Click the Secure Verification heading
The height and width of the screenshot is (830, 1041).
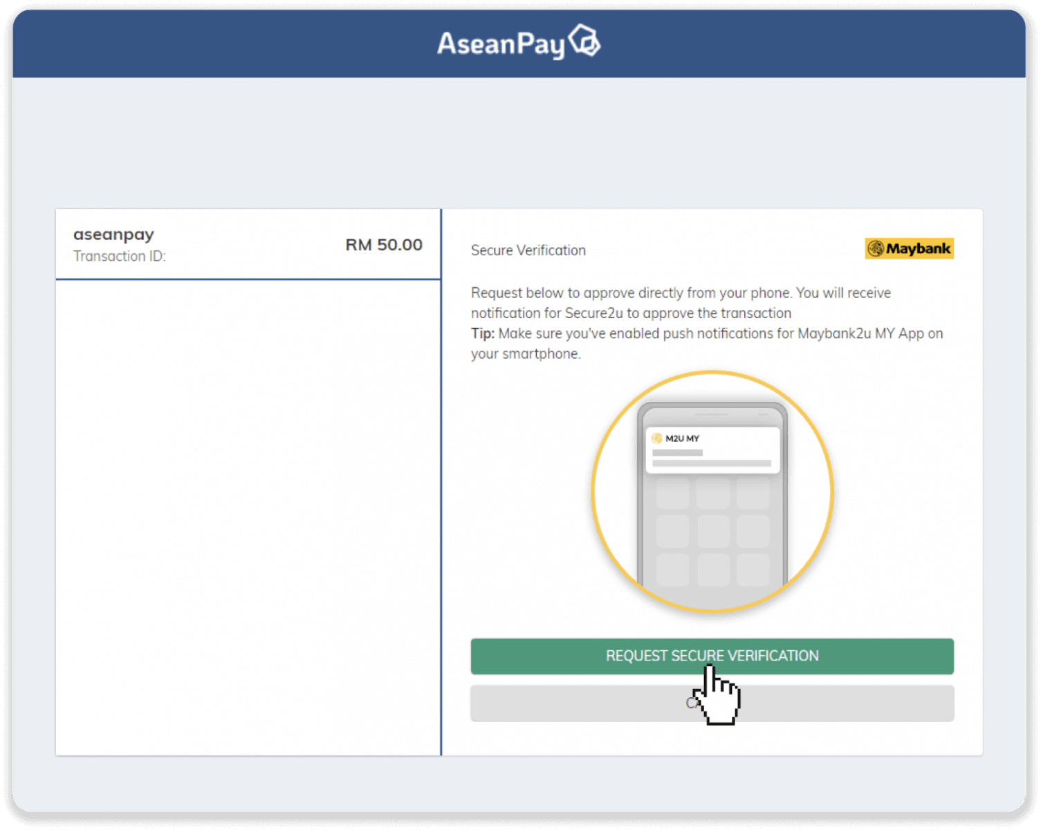pyautogui.click(x=528, y=250)
